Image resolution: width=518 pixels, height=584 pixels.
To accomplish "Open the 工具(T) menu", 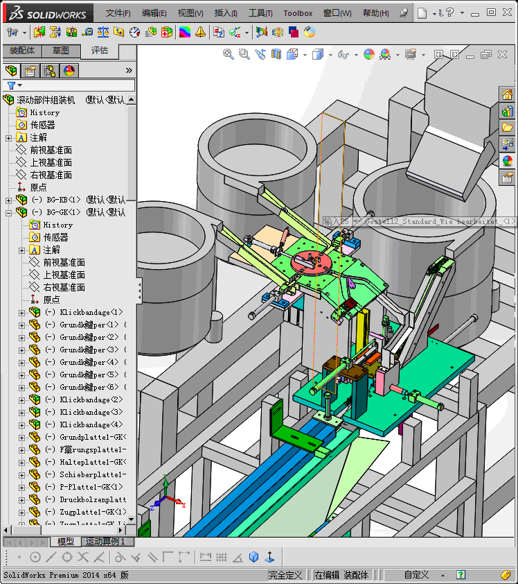I will pos(260,13).
